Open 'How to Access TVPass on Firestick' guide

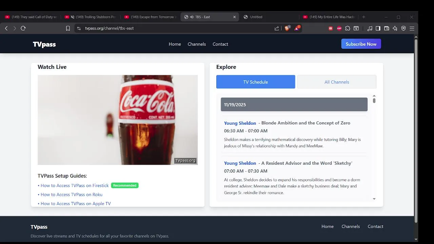[75, 186]
